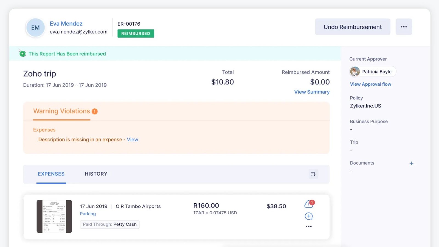
Task: Select the REIMBURSED status badge
Action: [136, 33]
